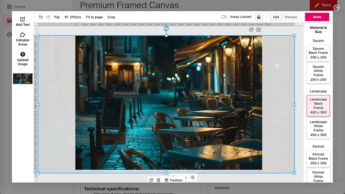Click the rotate handle above the image
The height and width of the screenshot is (194, 345).
pyautogui.click(x=166, y=28)
